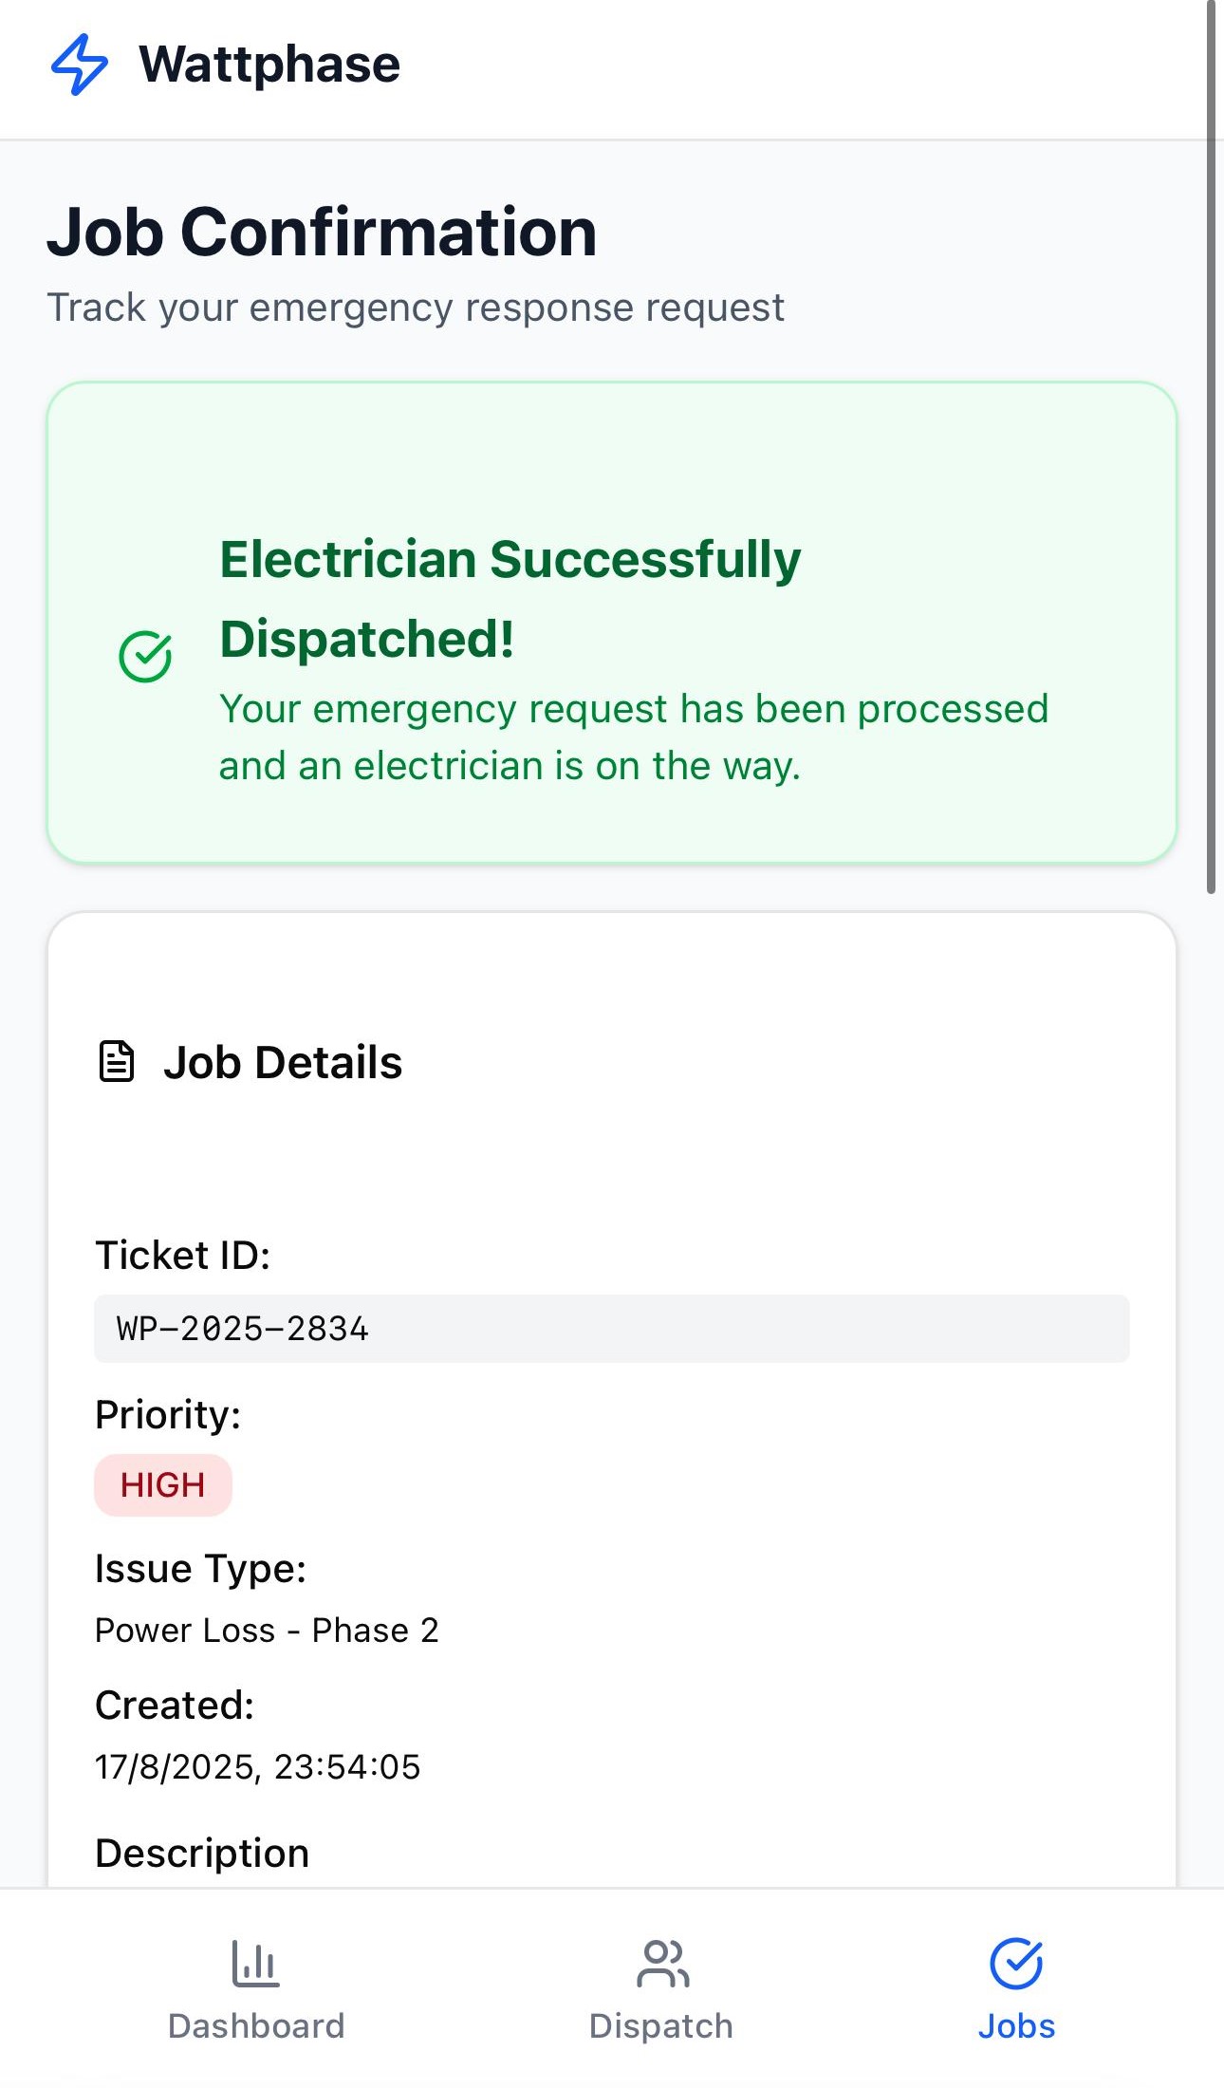Click the Job Details section heading
Screen dimensions: 1224x2088
283,1062
